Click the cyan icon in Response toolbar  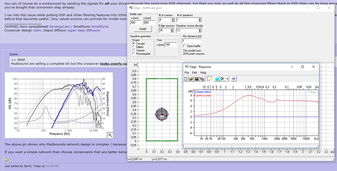(217, 79)
